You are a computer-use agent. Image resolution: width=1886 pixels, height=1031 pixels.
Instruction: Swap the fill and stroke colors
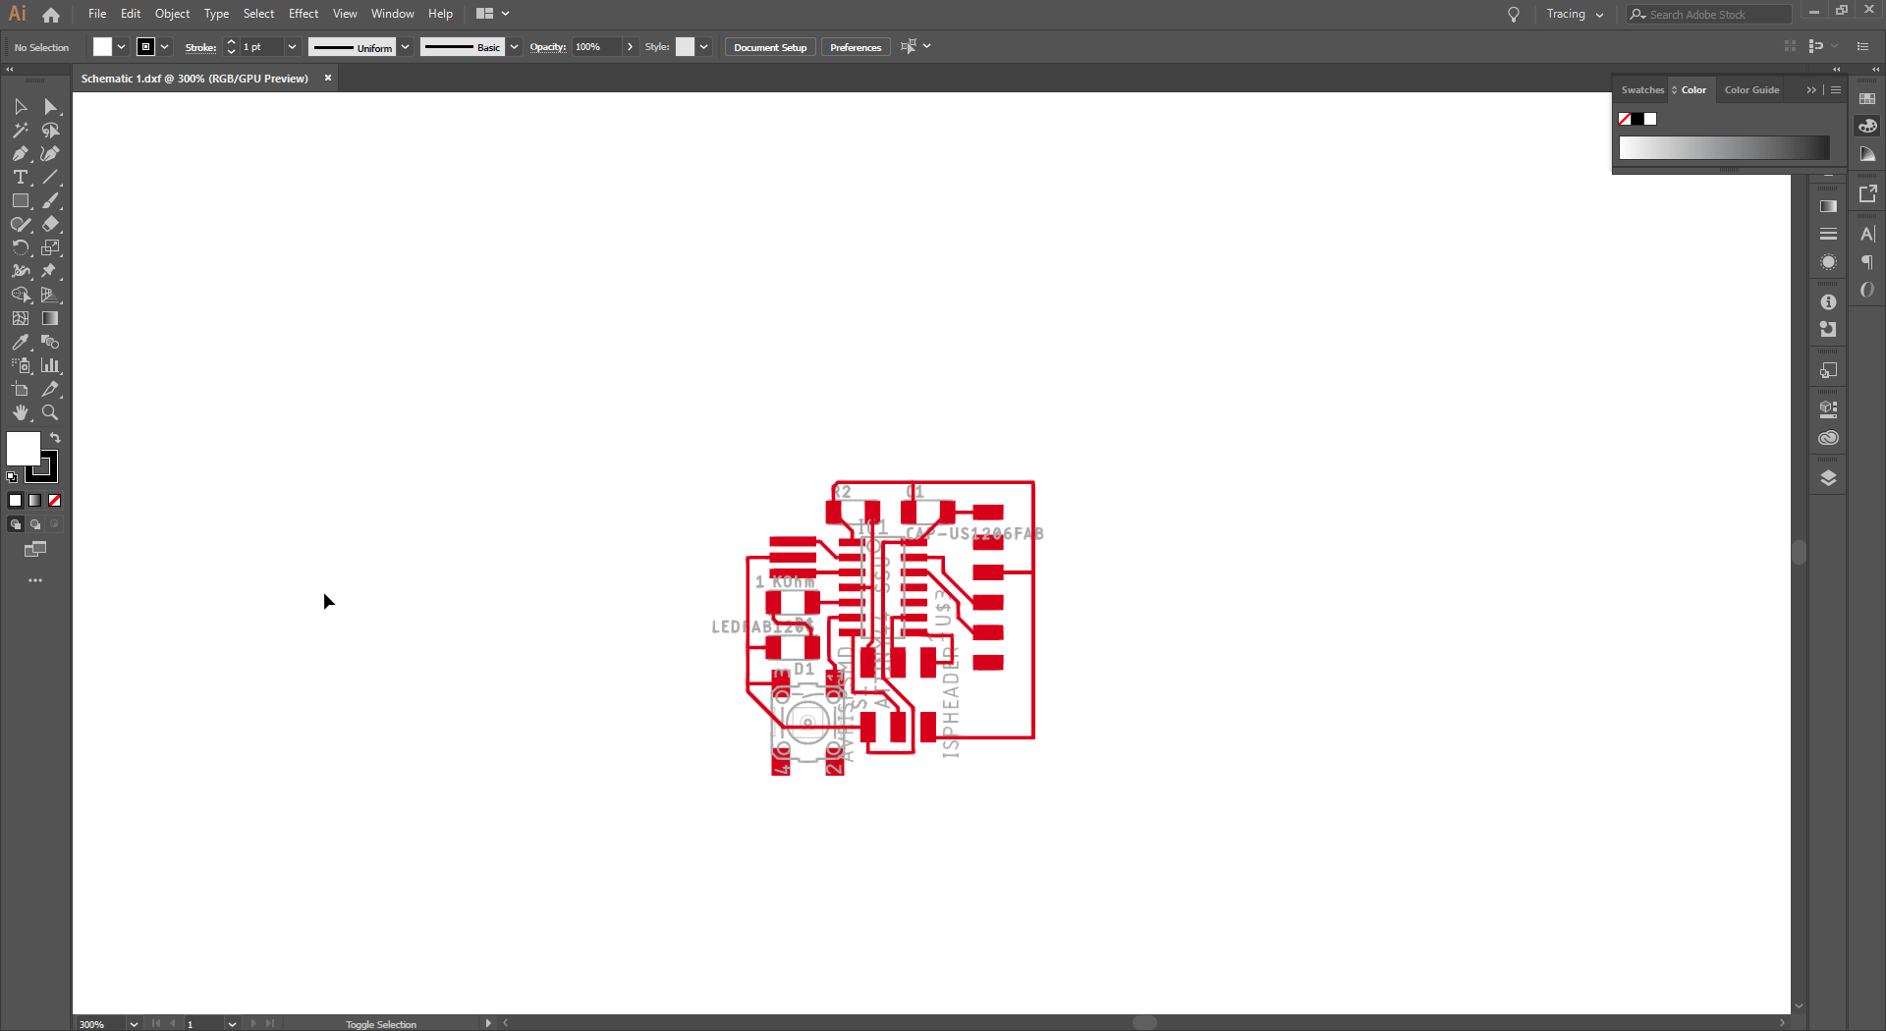pos(55,438)
